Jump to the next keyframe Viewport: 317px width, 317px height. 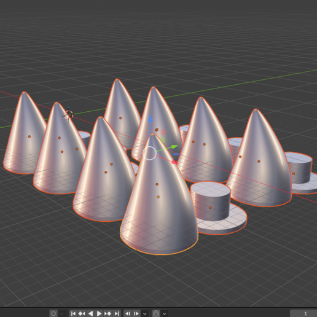pos(108,313)
